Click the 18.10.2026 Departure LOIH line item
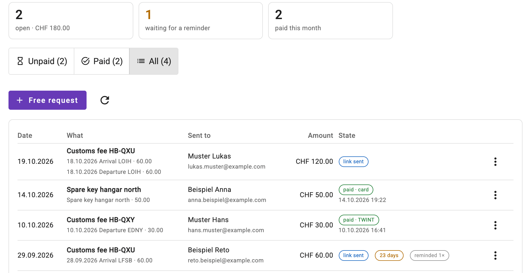This screenshot has height=273, width=531. pos(114,172)
